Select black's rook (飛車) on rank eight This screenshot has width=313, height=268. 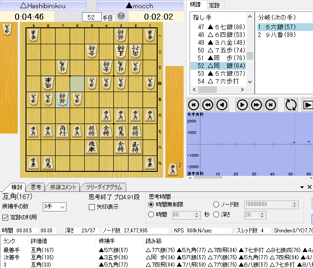point(92,148)
